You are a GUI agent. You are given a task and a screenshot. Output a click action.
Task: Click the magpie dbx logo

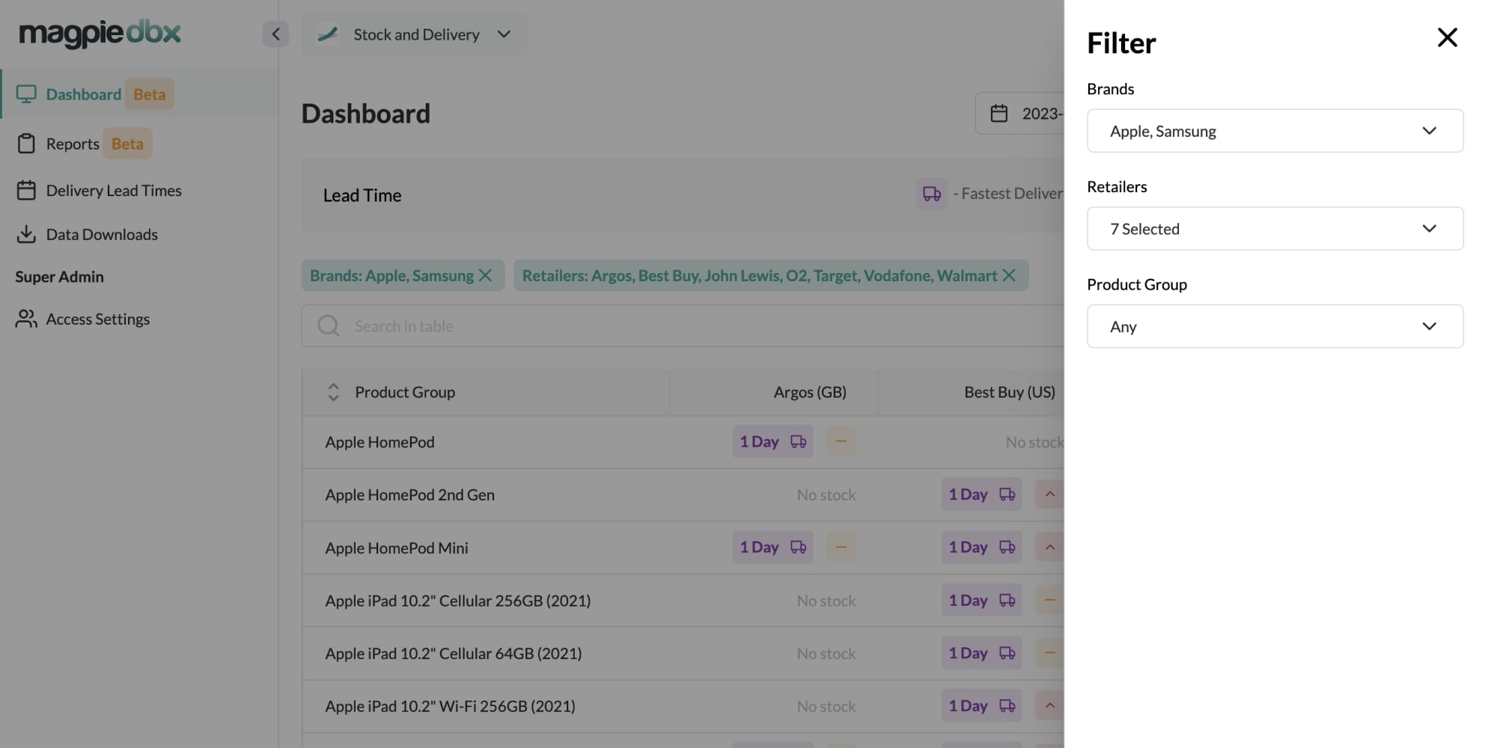coord(100,33)
